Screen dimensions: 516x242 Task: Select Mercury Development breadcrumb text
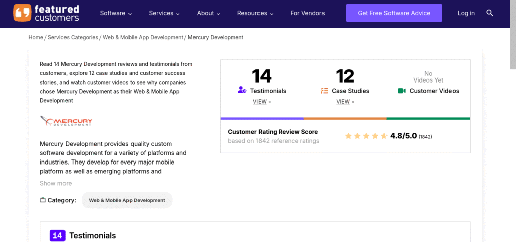[x=216, y=37]
